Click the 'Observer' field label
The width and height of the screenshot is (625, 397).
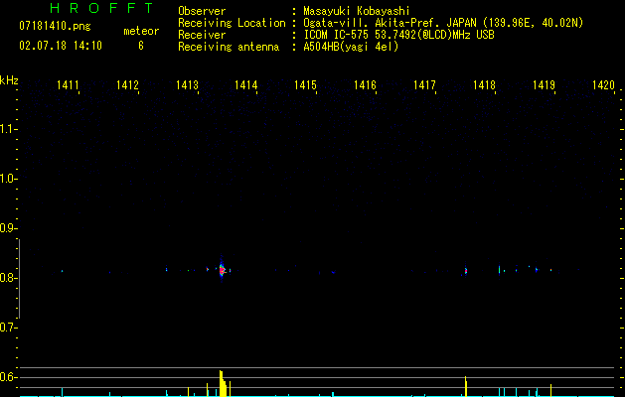click(202, 11)
